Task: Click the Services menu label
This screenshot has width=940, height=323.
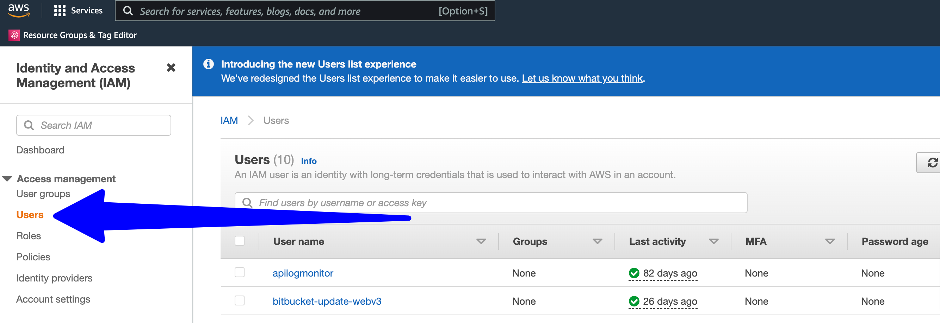Action: (86, 11)
